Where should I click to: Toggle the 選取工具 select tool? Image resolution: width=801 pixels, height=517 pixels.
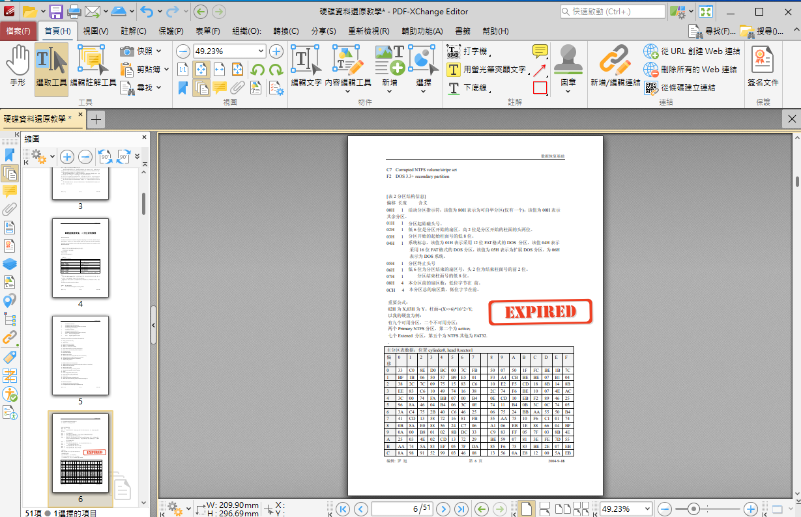[51, 67]
